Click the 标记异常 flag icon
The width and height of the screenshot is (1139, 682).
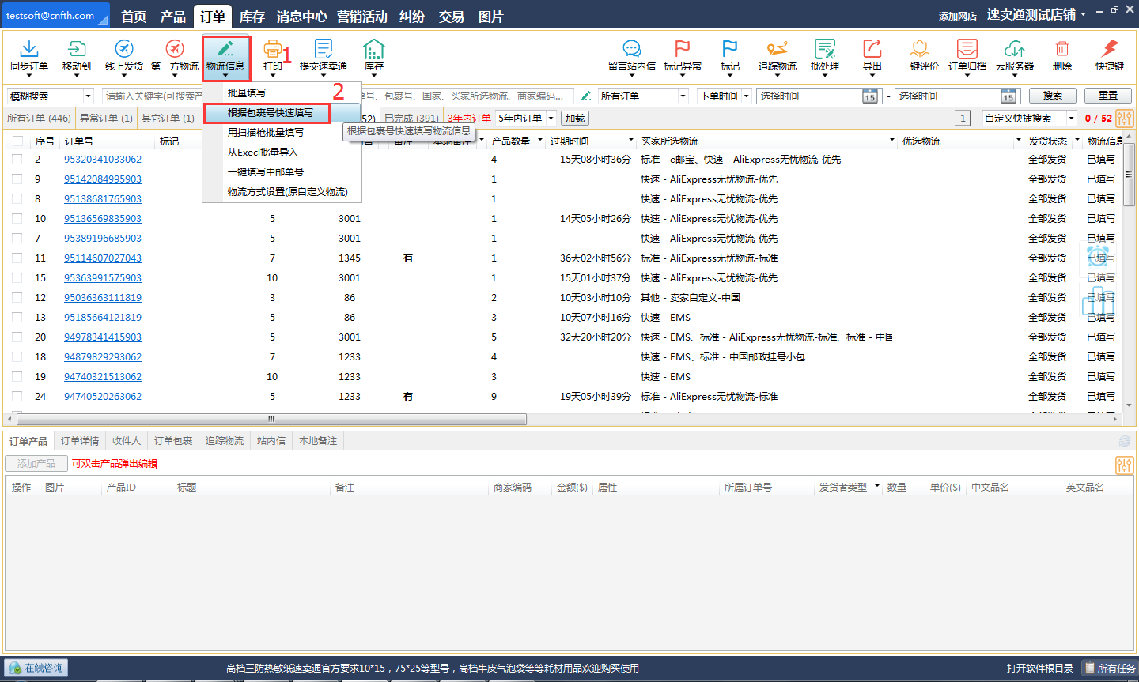click(x=683, y=49)
